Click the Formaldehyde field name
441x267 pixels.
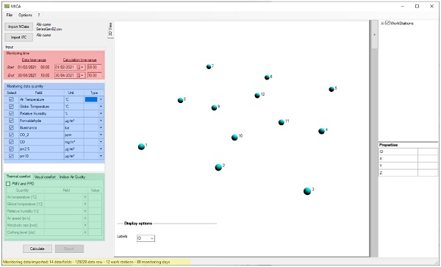pos(30,121)
